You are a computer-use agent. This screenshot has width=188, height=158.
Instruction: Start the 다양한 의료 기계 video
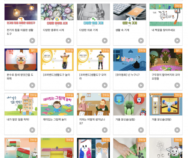point(105,41)
